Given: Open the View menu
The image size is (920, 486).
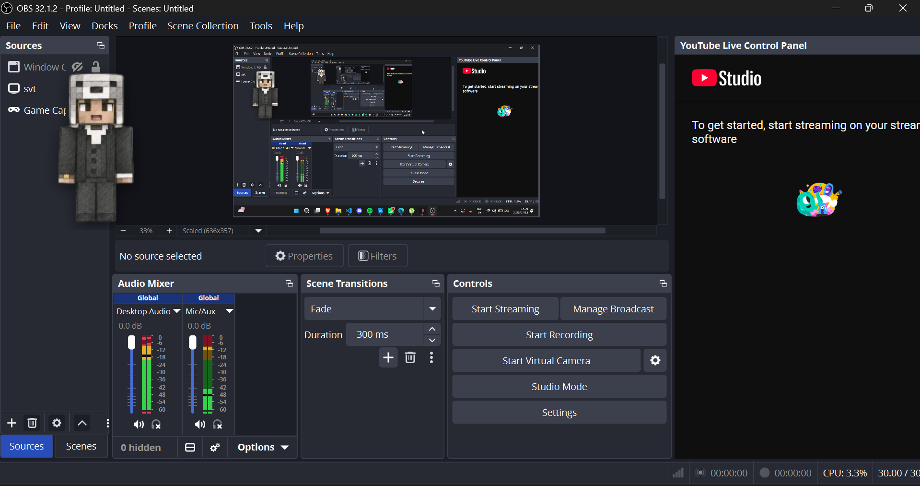Looking at the screenshot, I should (x=70, y=26).
